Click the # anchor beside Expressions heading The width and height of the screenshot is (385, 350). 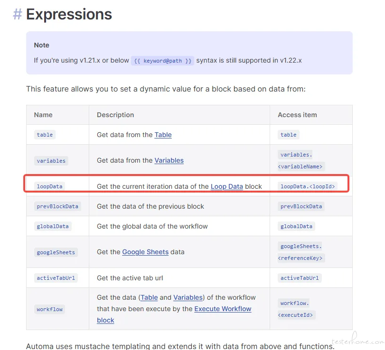(18, 14)
